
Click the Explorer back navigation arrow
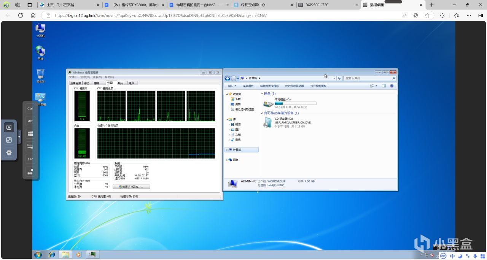pyautogui.click(x=228, y=78)
